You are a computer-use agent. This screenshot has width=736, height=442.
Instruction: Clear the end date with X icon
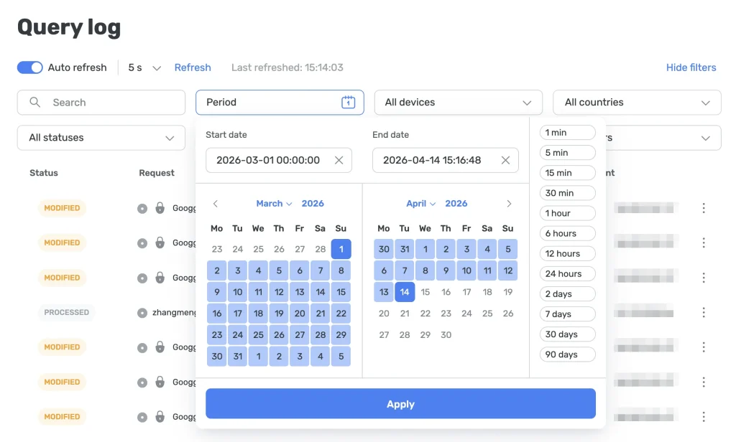pos(505,160)
